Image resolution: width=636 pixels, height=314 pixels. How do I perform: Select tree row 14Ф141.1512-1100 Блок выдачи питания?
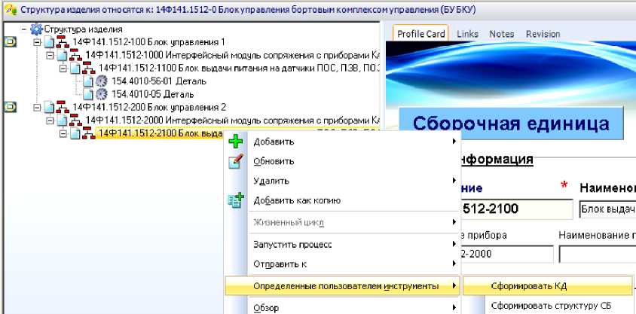pyautogui.click(x=238, y=68)
